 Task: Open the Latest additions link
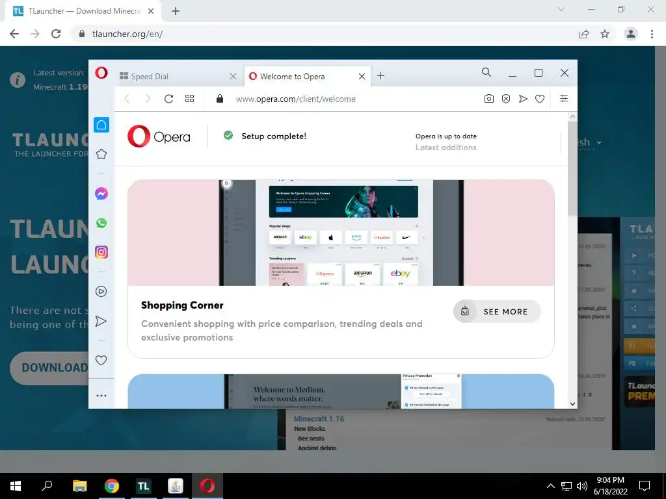446,147
